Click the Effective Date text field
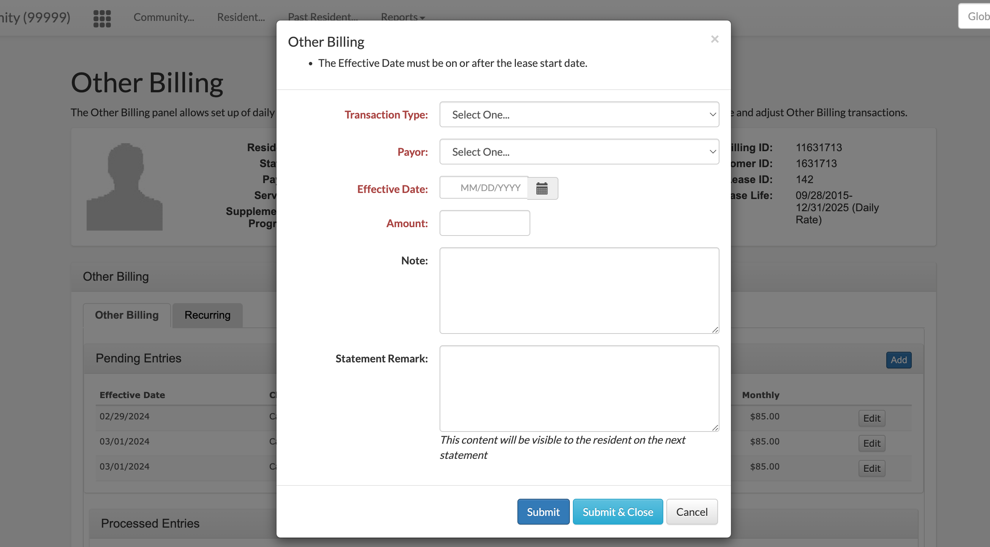Image resolution: width=990 pixels, height=547 pixels. [484, 188]
